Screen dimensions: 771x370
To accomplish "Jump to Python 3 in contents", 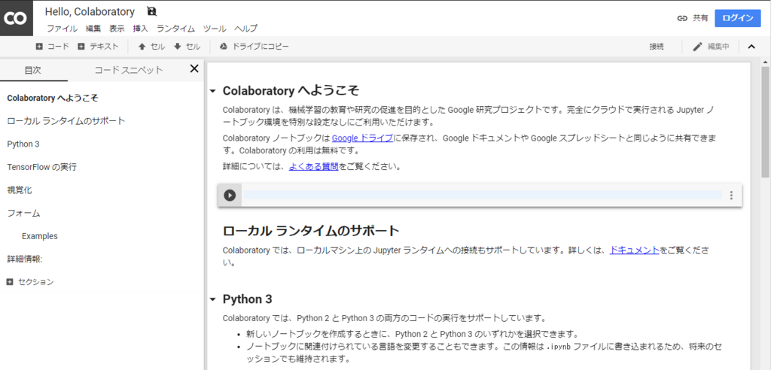I will pyautogui.click(x=23, y=144).
